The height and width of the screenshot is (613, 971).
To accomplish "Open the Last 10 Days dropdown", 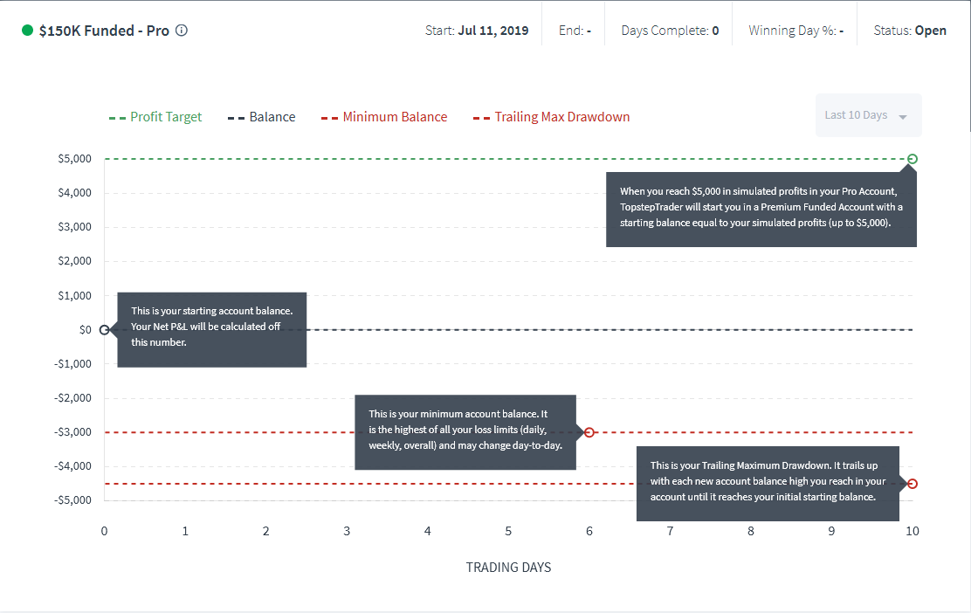I will 868,115.
